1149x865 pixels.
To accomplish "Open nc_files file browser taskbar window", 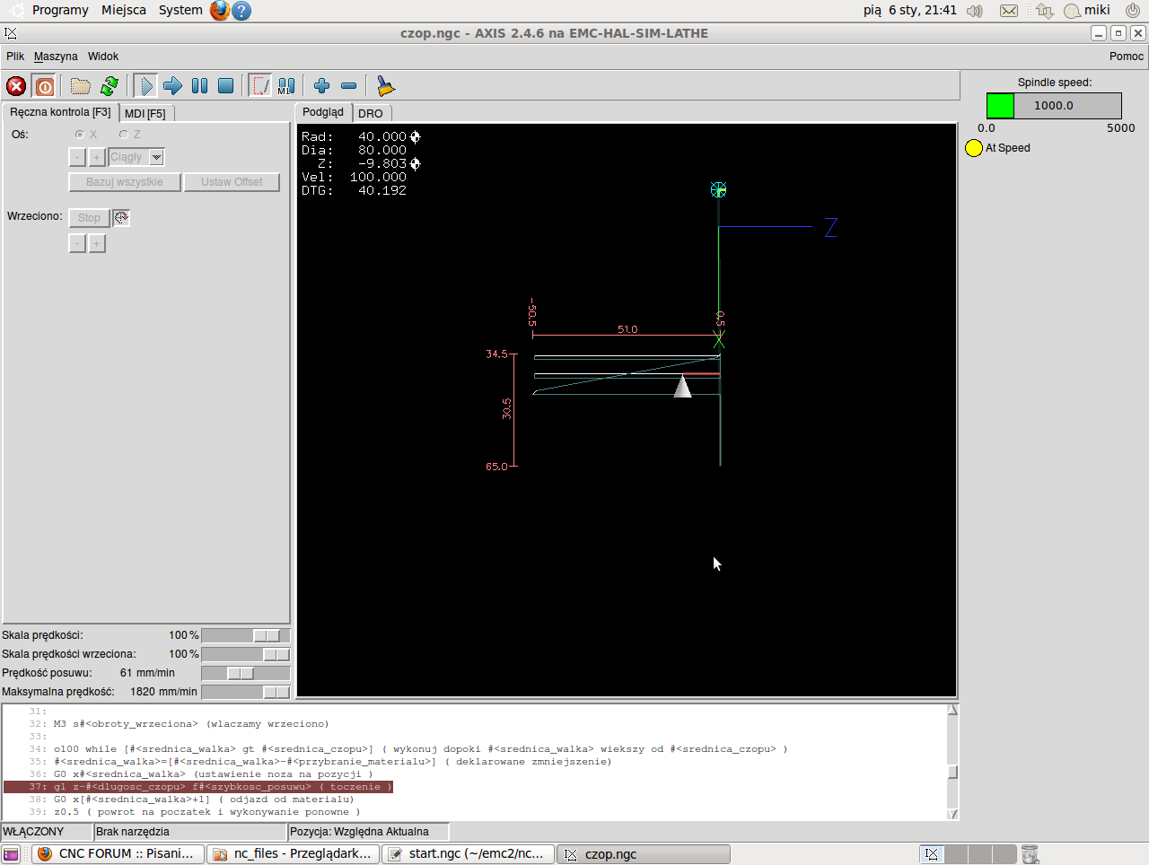I will [294, 854].
